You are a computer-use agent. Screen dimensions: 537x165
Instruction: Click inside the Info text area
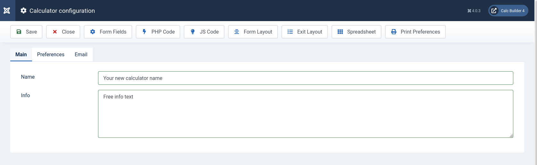click(305, 114)
